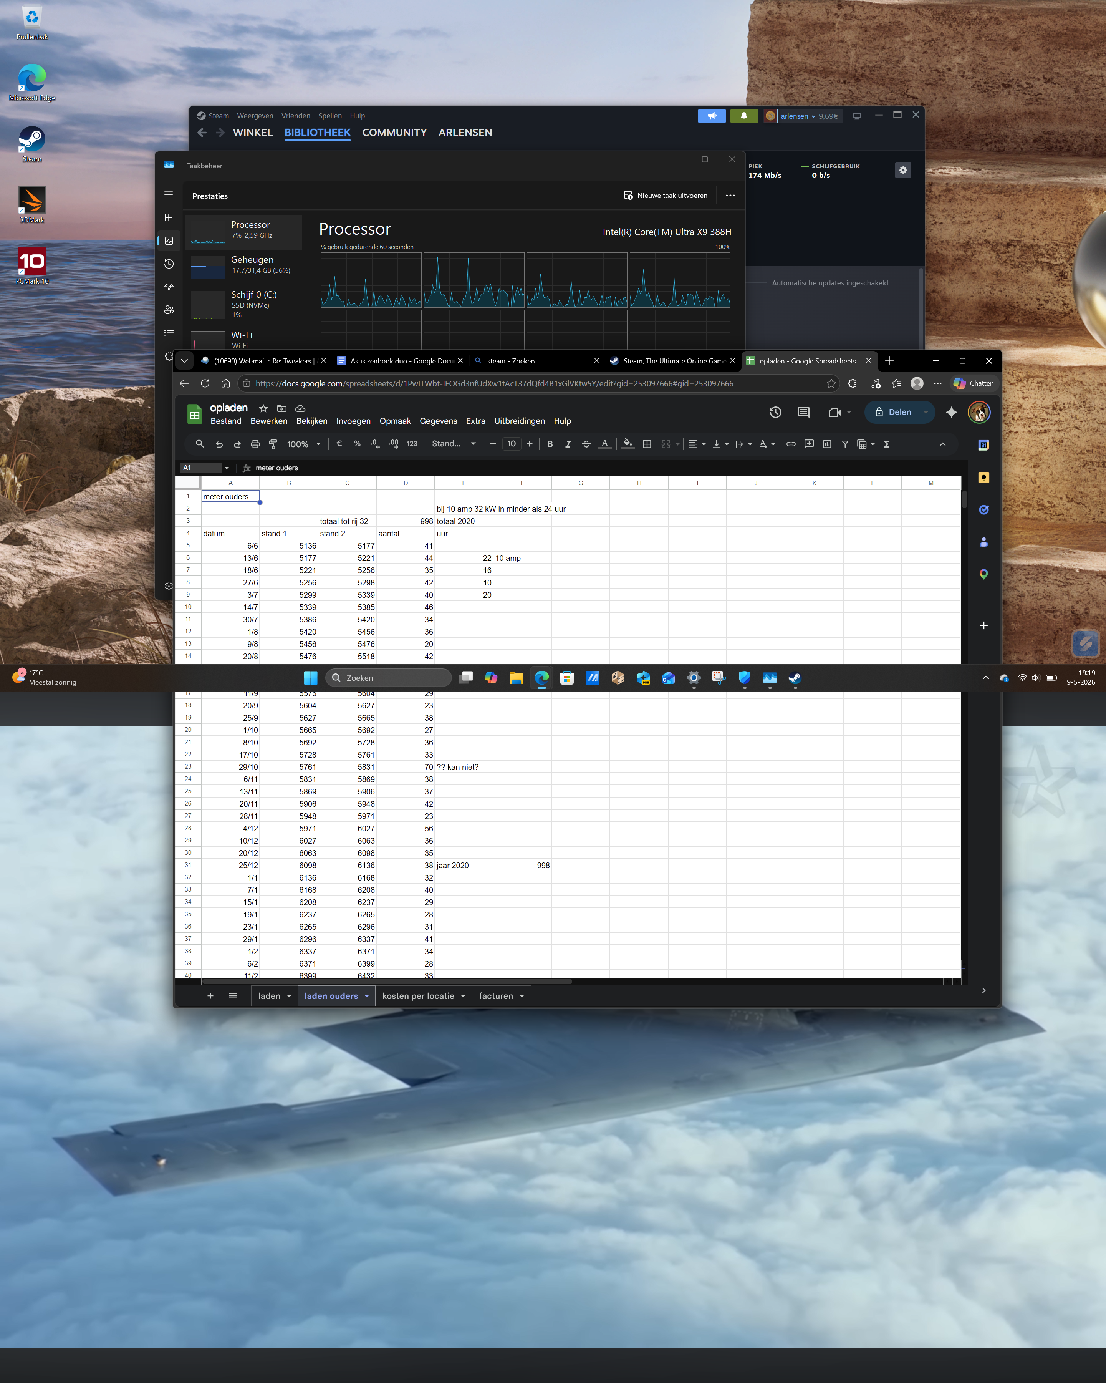Increase font size with plus button

530,444
